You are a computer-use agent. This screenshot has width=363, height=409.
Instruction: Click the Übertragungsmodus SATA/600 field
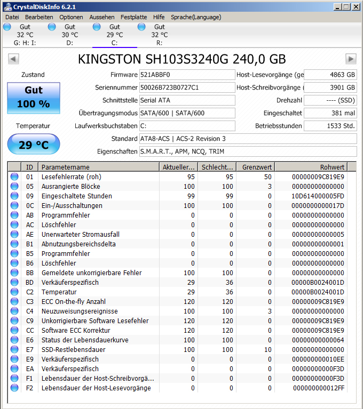(x=187, y=113)
